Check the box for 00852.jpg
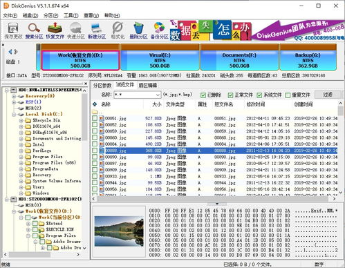This screenshot has height=268, width=345. click(95, 124)
